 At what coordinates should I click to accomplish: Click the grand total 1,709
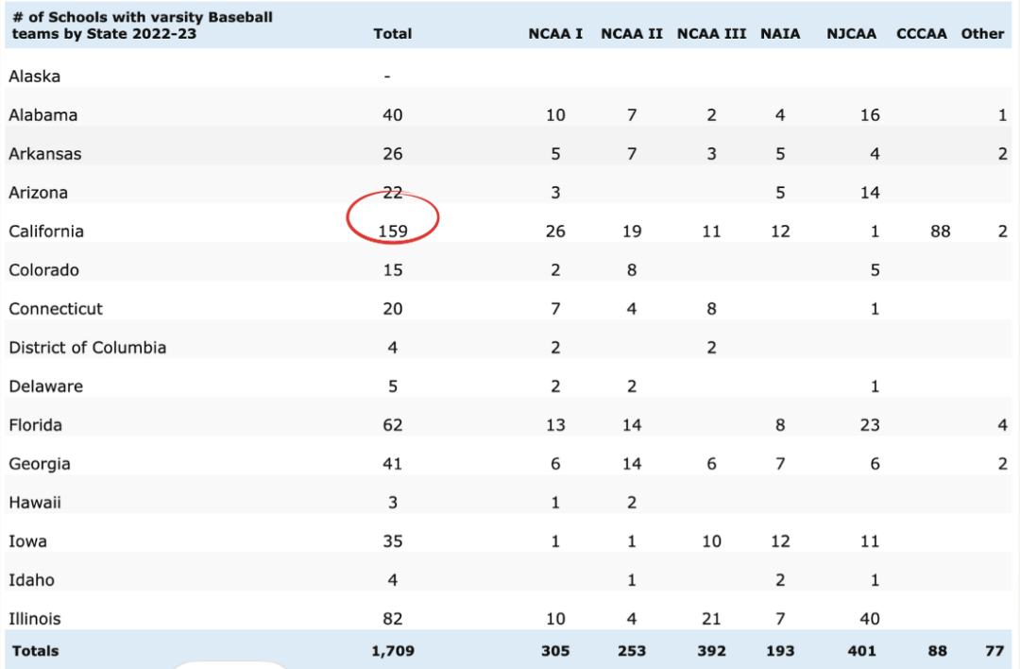[x=392, y=651]
